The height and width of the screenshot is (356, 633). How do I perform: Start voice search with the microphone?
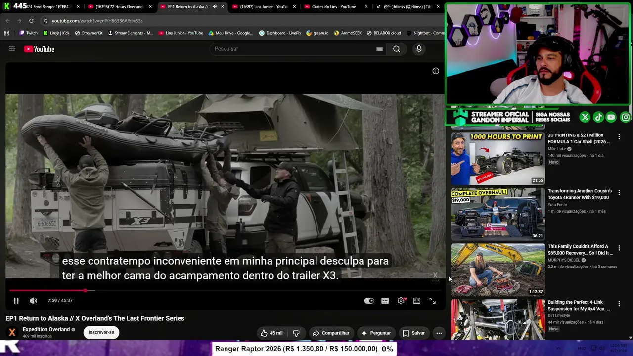(x=419, y=49)
